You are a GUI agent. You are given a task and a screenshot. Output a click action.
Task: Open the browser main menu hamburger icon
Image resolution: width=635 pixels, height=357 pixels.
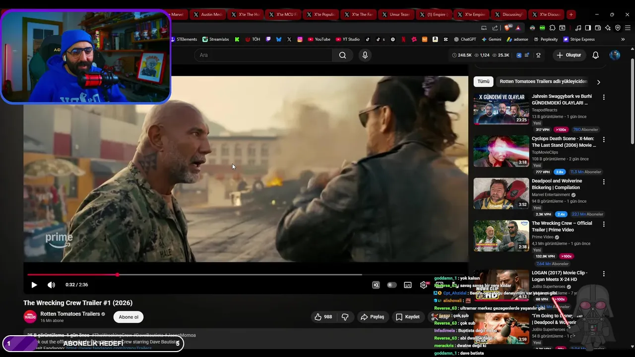628,28
